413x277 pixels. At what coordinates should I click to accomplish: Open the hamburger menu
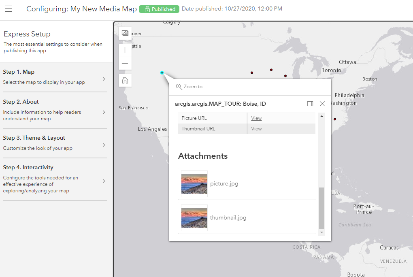pyautogui.click(x=9, y=9)
